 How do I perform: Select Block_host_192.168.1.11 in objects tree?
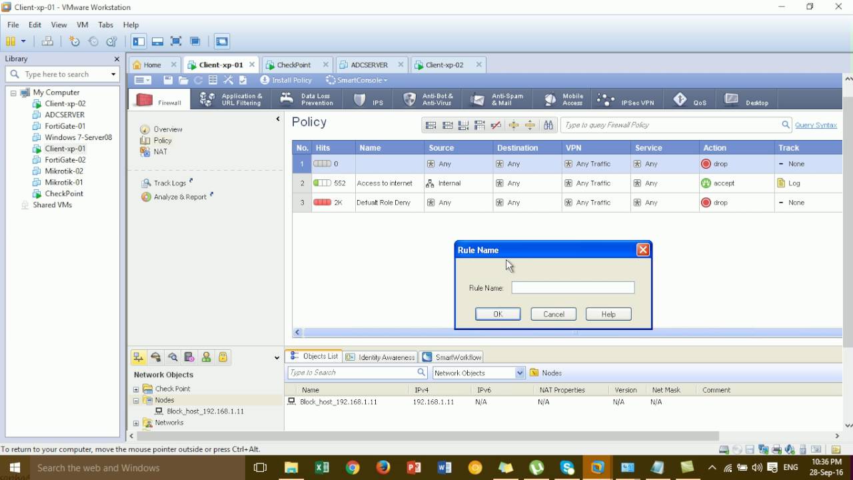pyautogui.click(x=205, y=411)
